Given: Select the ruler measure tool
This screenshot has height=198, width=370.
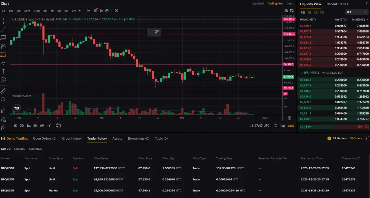Looking at the screenshot, I should tap(3, 91).
